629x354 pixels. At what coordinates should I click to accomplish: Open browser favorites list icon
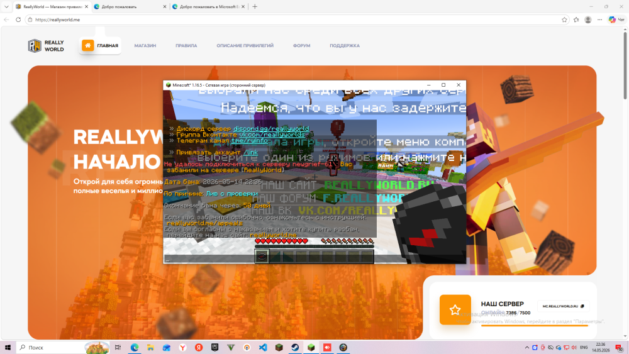pos(576,19)
